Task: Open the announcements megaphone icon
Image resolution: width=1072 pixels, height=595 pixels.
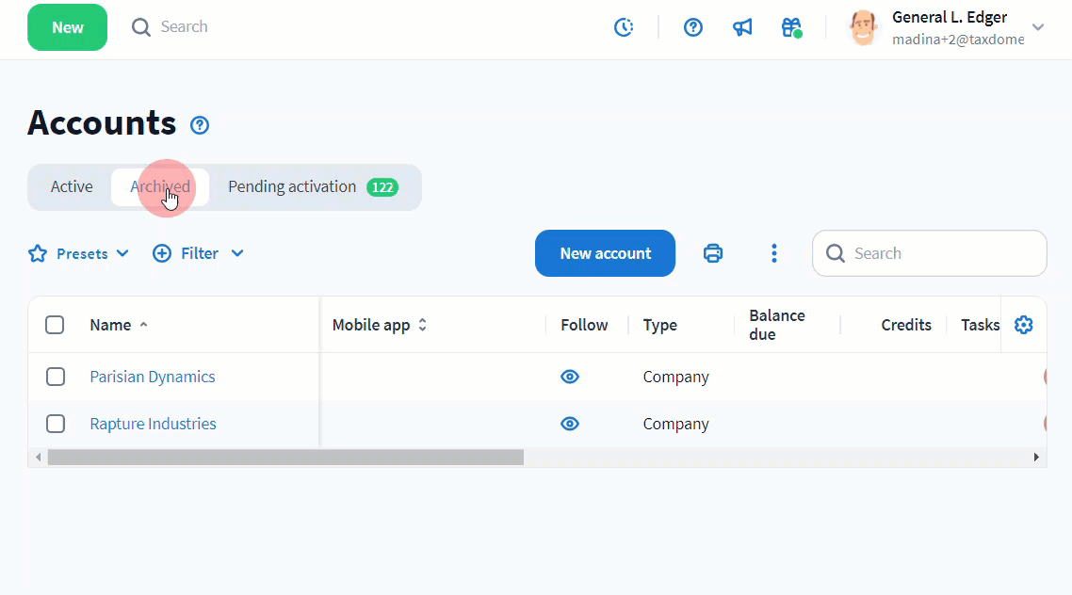Action: (742, 27)
